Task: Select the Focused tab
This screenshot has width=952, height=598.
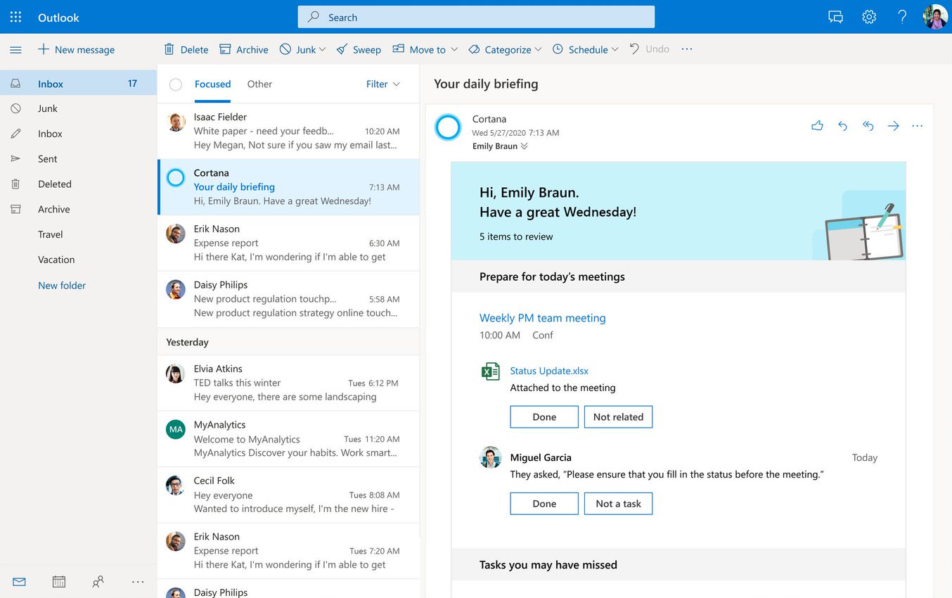Action: click(212, 84)
